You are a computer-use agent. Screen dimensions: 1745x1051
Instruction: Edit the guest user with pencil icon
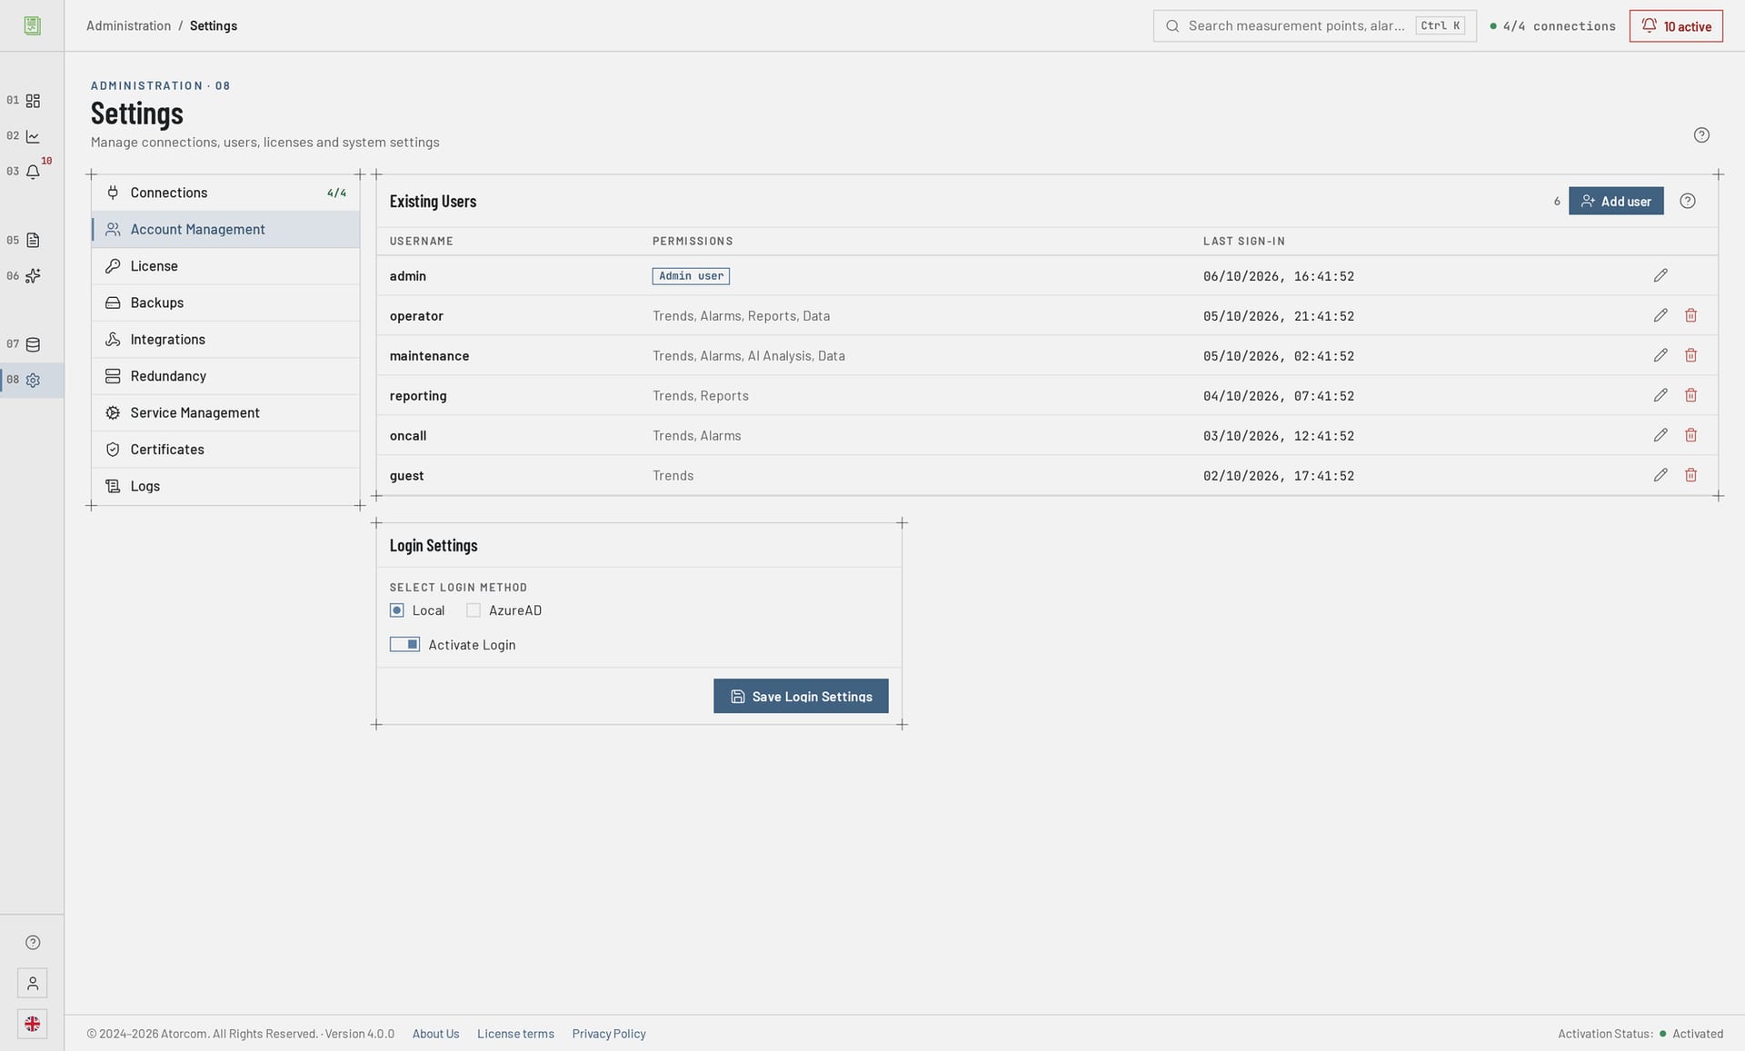point(1660,475)
